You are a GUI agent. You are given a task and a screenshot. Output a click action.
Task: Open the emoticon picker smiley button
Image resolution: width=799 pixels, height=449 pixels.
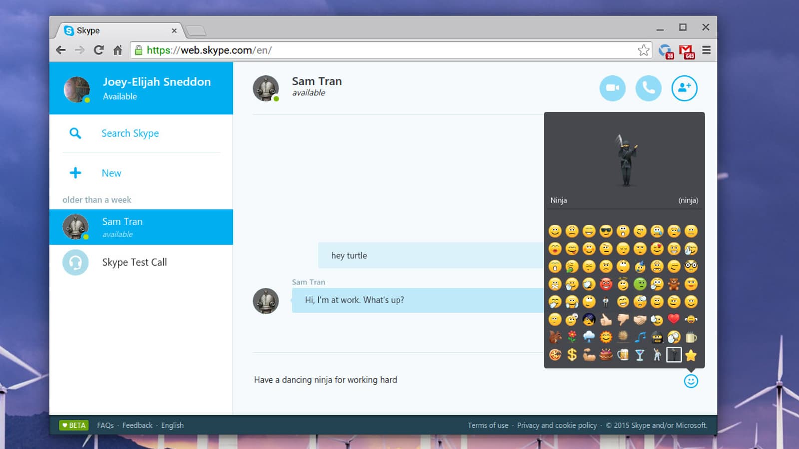(691, 381)
